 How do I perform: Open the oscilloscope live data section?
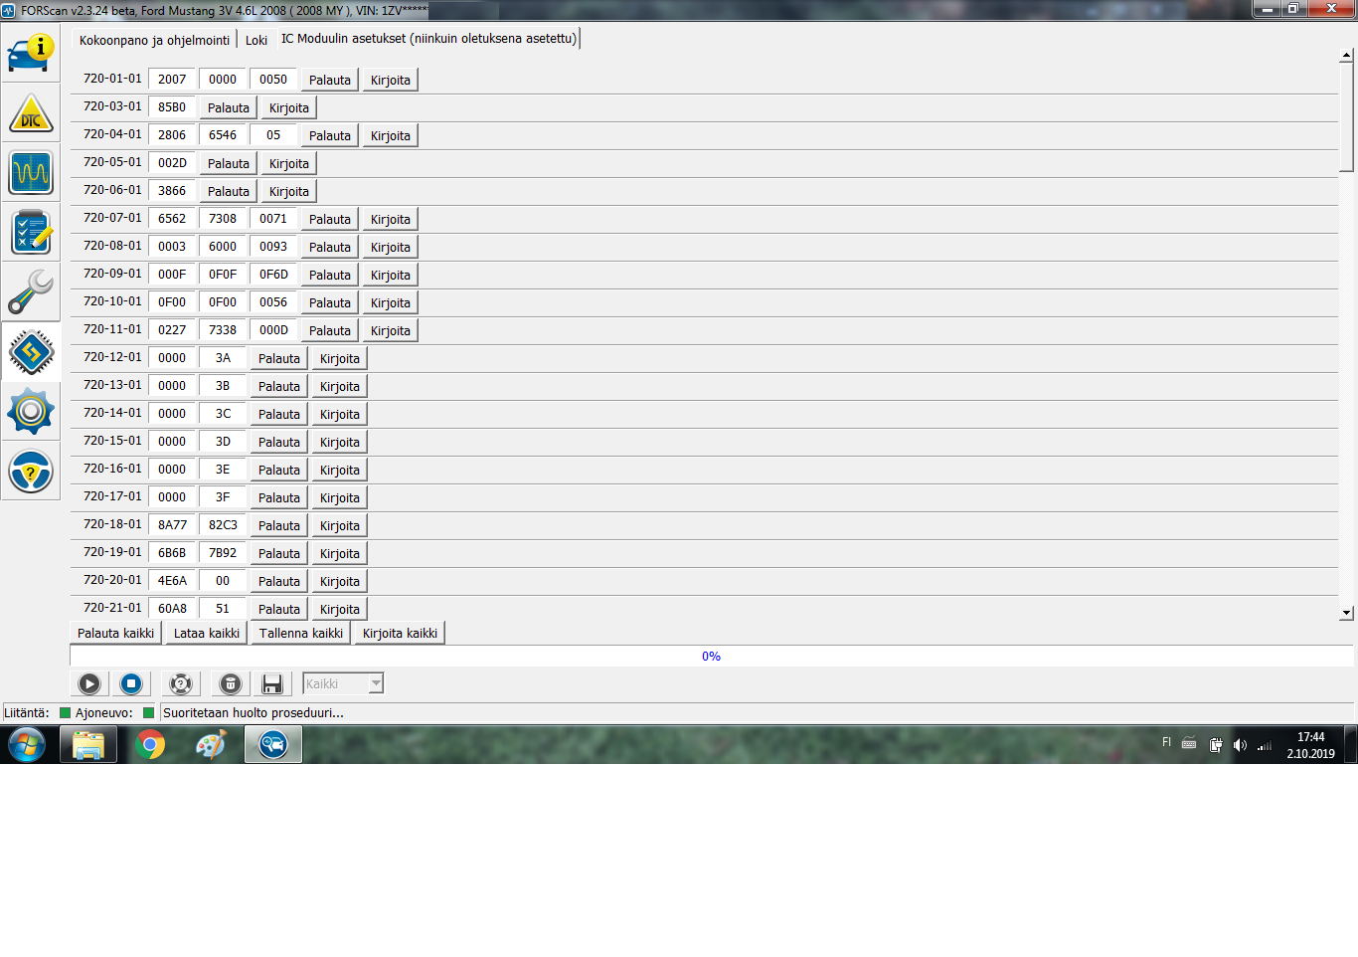(x=31, y=173)
